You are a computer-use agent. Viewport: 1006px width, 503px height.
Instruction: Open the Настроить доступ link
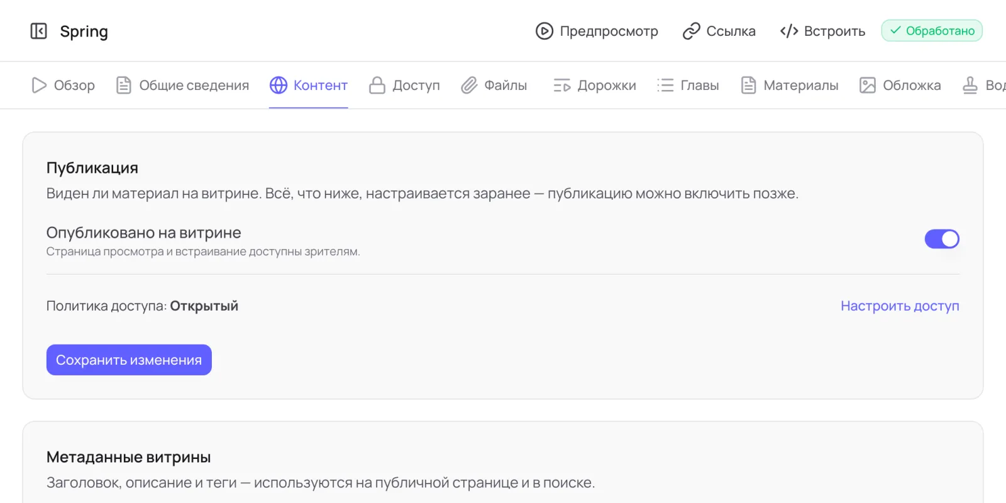click(900, 306)
